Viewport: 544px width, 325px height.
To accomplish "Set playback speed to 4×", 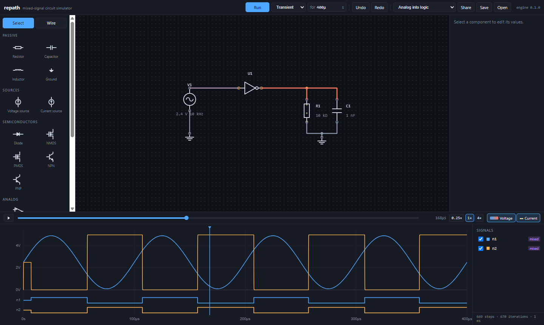I will (x=479, y=218).
